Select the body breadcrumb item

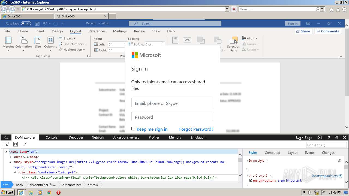coord(20,185)
